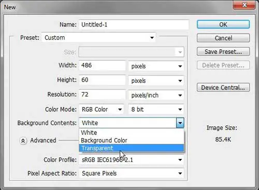This screenshot has height=190, width=259.
Task: Click the Width value field
Action: (102, 65)
